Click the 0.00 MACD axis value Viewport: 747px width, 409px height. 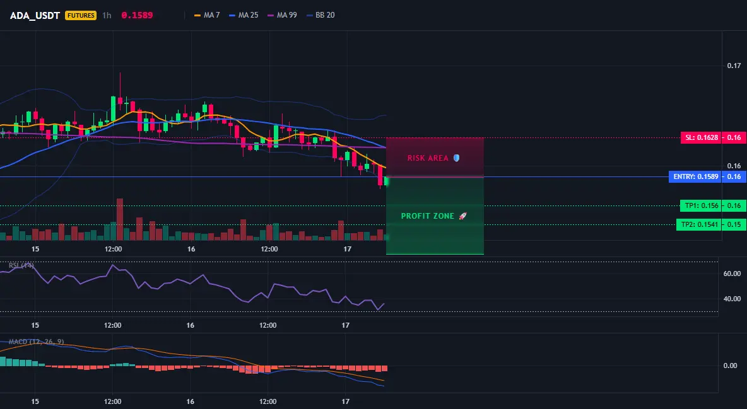(731, 366)
